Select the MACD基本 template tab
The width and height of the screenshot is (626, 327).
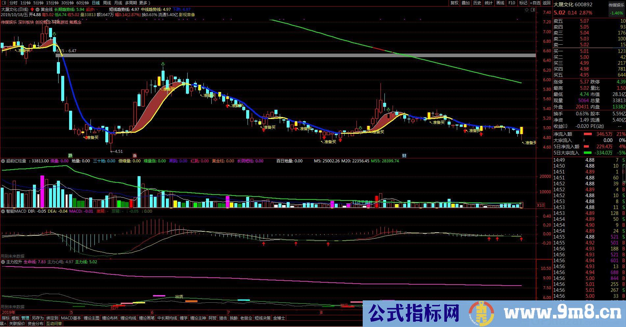click(x=71, y=318)
